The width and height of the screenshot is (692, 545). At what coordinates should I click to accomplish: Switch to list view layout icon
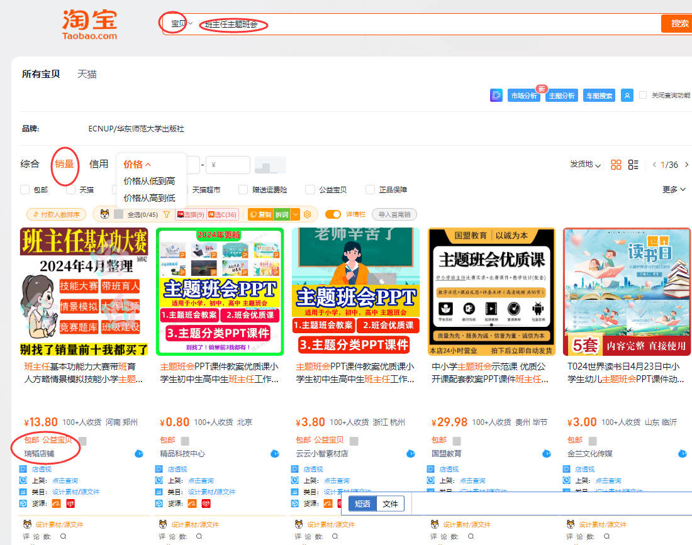click(633, 165)
